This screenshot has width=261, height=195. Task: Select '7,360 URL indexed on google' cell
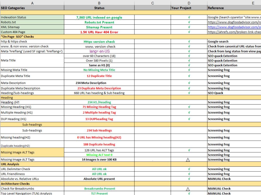click(99, 17)
